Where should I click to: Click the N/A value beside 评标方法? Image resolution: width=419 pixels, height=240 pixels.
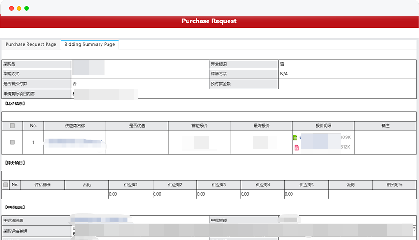pos(284,74)
